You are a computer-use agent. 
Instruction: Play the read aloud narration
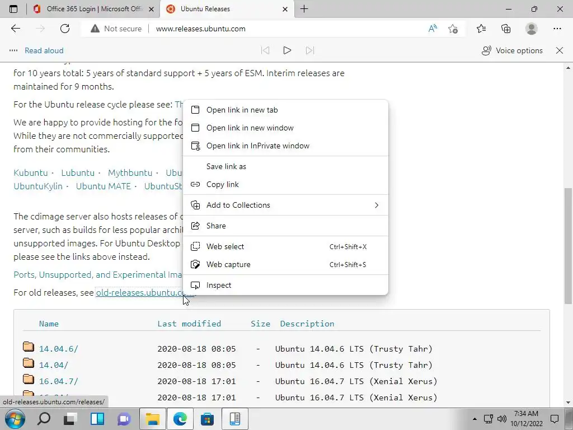point(287,50)
